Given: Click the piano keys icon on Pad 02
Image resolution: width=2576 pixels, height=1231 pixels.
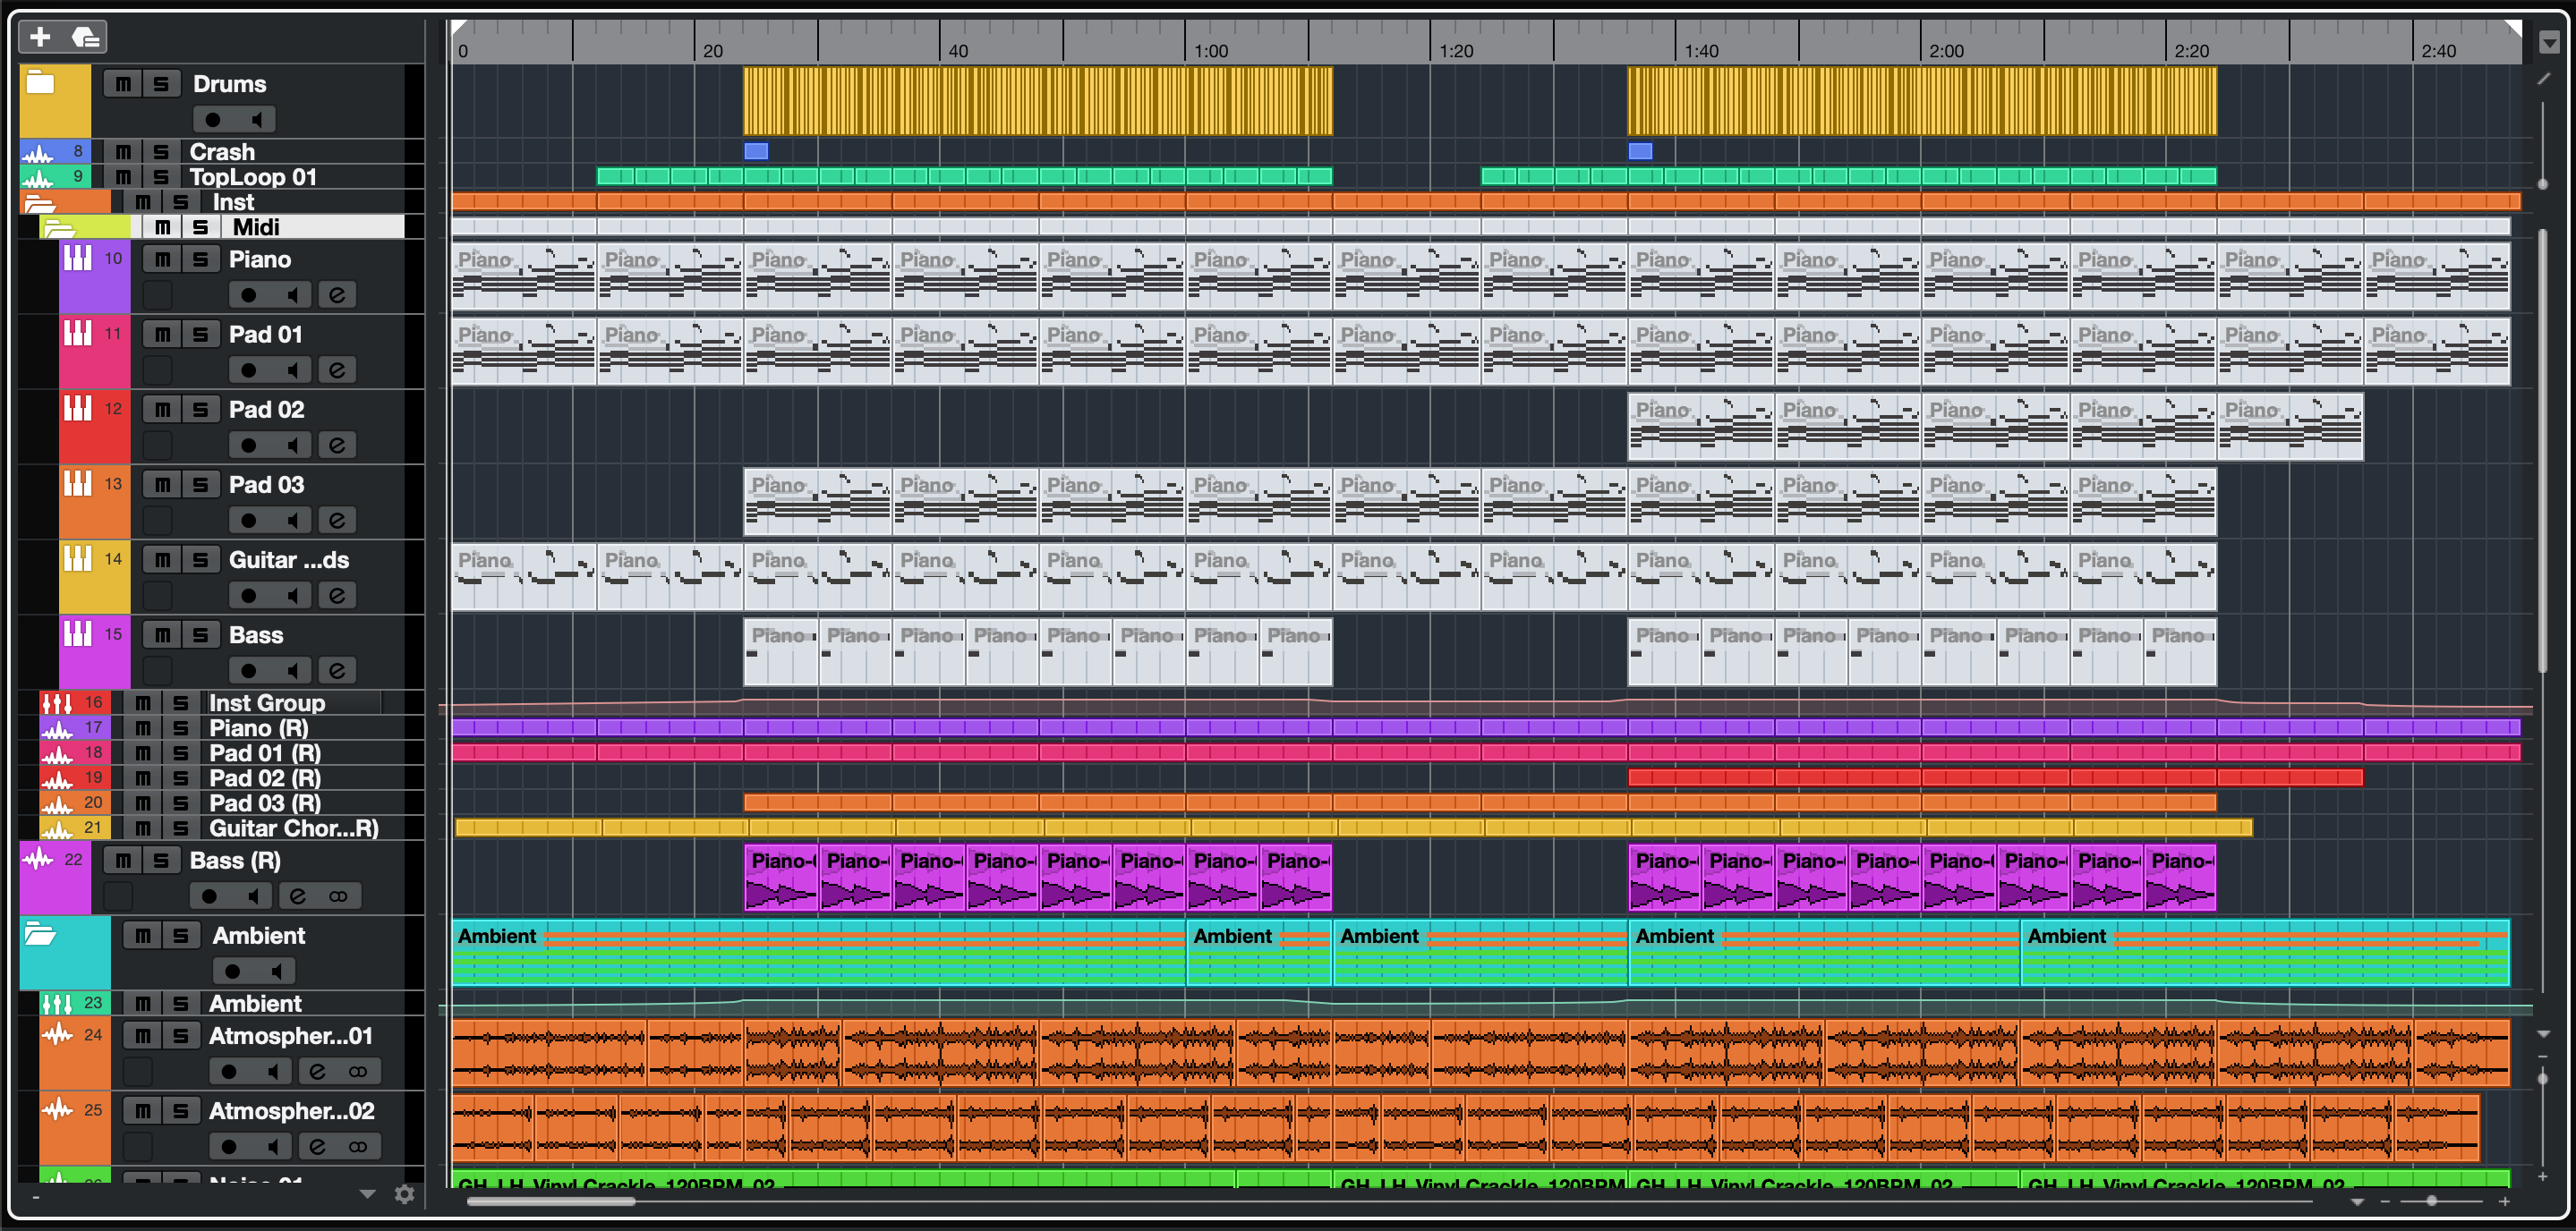Looking at the screenshot, I should (x=78, y=409).
